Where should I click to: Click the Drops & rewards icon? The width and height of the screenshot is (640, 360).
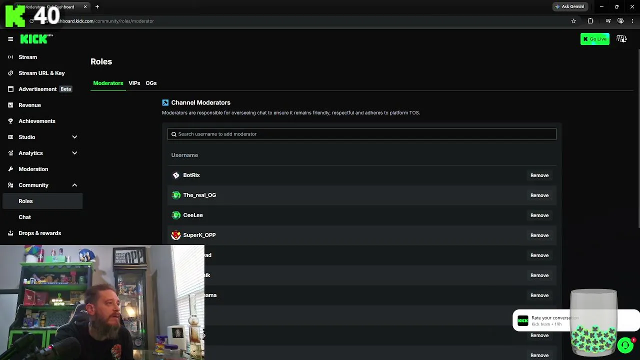pos(10,233)
